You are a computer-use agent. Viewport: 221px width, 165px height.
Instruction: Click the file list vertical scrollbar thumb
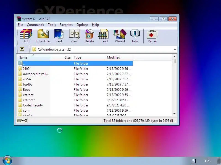click(174, 61)
